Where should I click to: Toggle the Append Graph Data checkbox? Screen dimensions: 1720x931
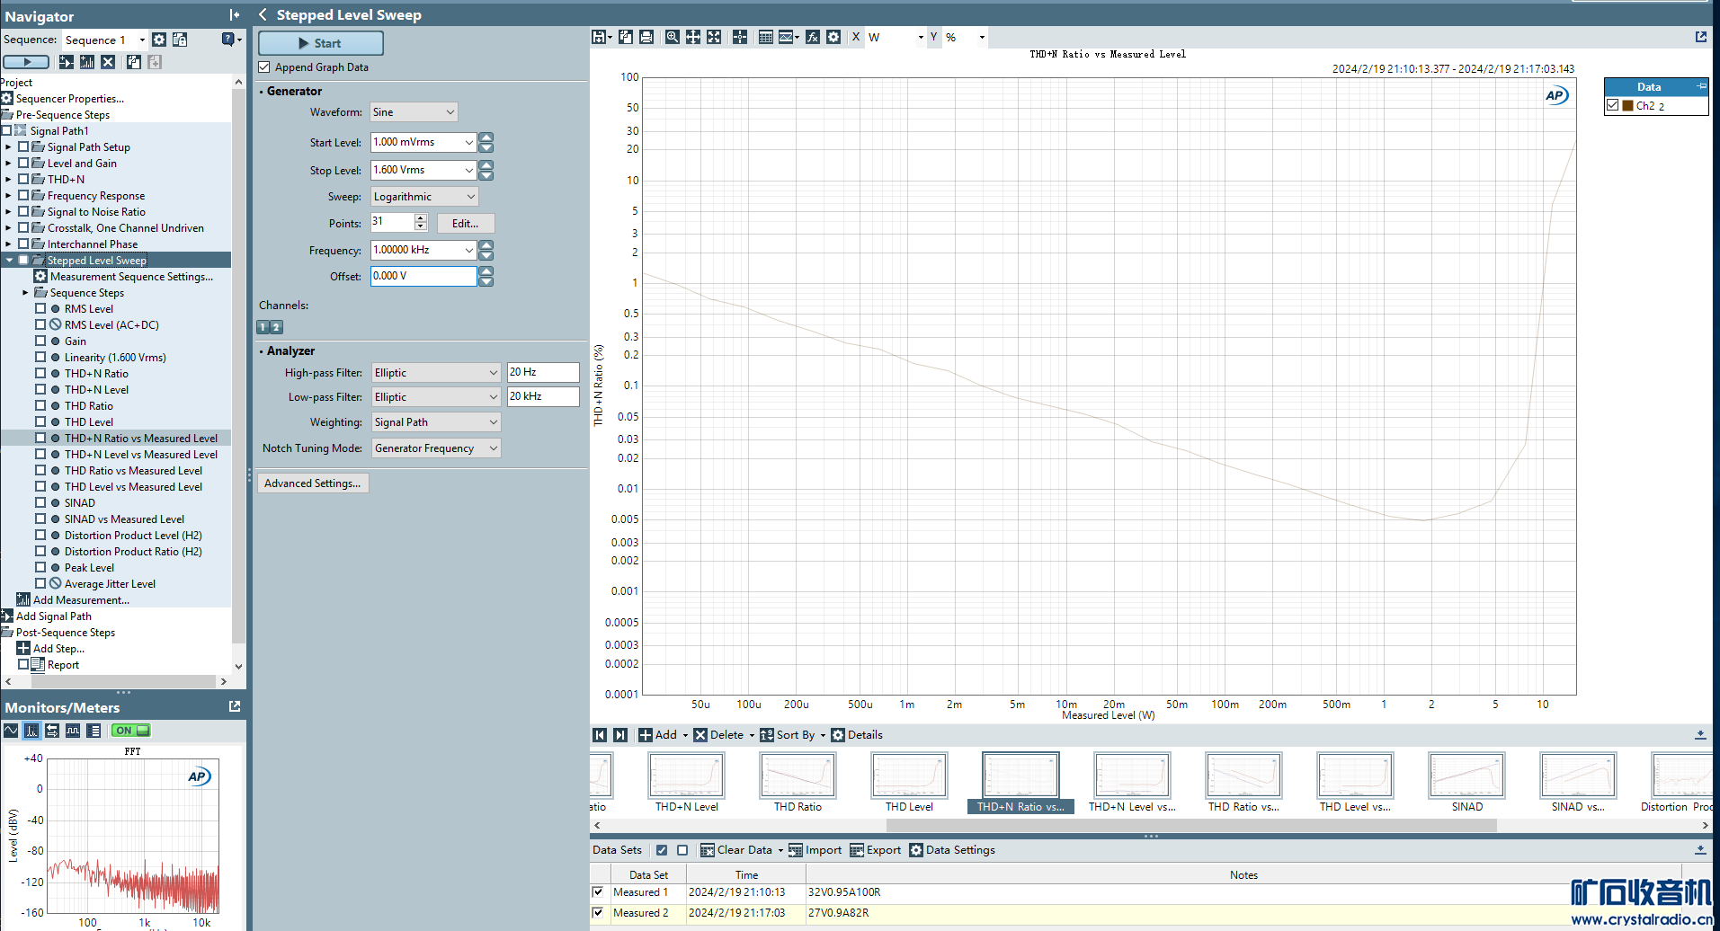click(264, 67)
